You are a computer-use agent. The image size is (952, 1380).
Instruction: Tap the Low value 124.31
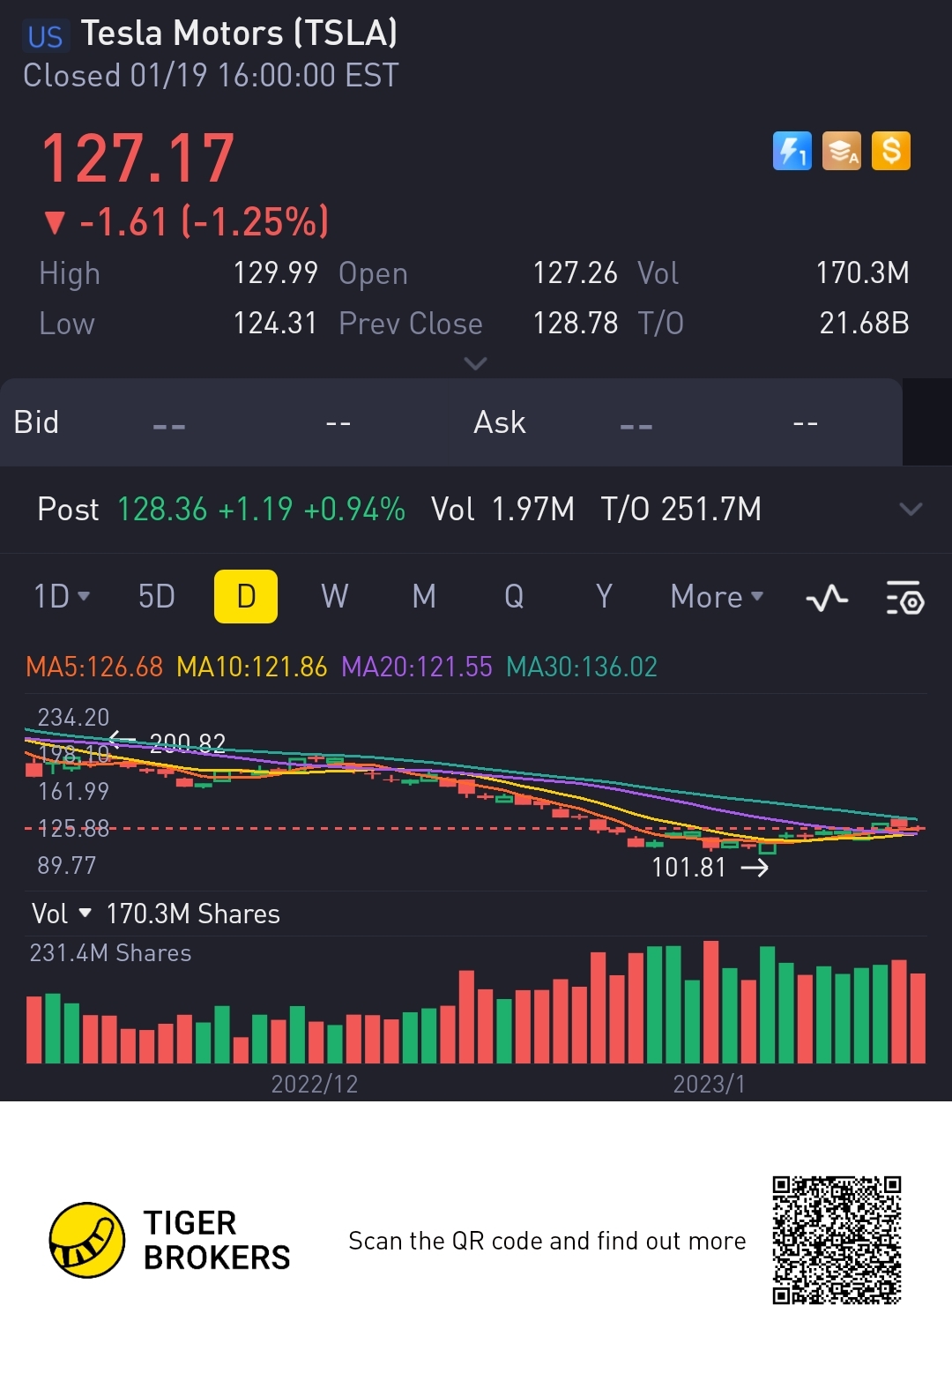coord(275,324)
